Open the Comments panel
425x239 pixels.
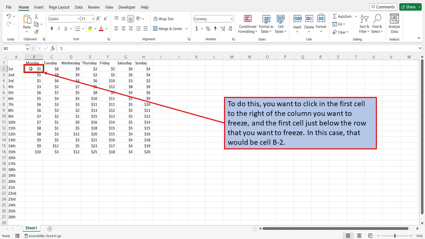[x=383, y=7]
